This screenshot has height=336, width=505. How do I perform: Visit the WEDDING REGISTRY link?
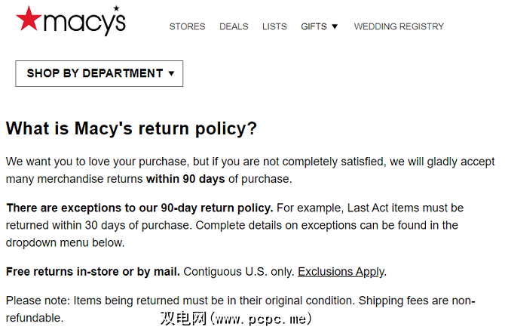point(399,26)
